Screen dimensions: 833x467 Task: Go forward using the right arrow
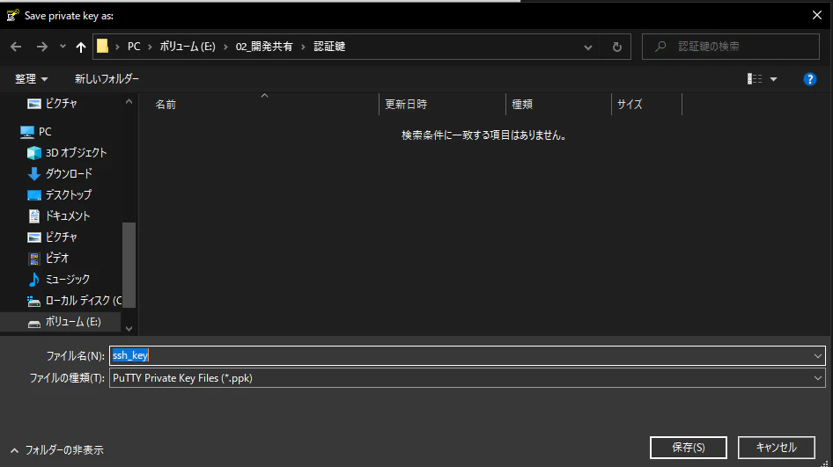(42, 47)
